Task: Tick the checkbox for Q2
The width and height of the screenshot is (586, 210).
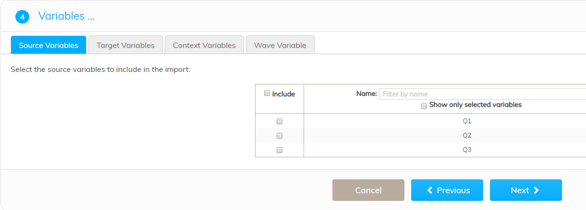Action: click(x=280, y=136)
